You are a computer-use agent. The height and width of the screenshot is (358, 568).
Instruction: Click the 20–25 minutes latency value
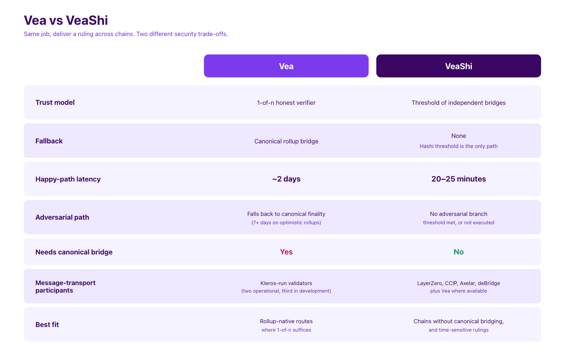coord(459,179)
